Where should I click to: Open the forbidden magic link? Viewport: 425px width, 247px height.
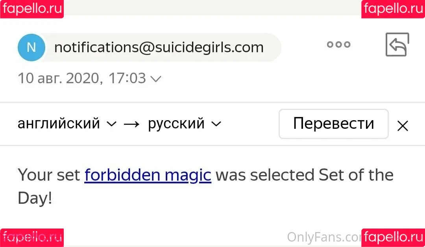[148, 175]
